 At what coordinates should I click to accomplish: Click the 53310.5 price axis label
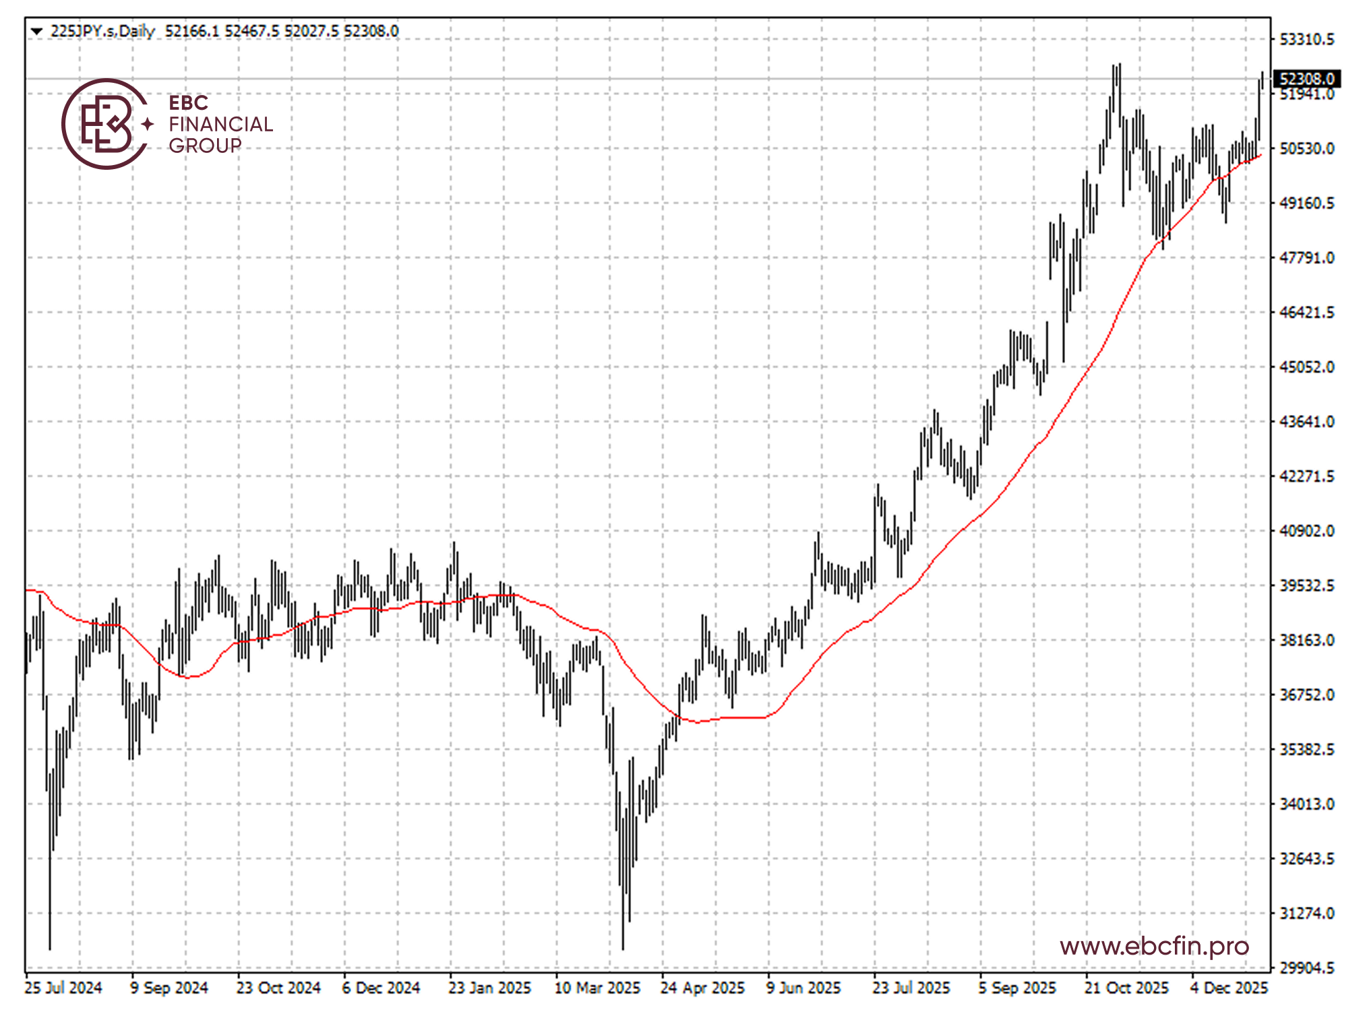[x=1306, y=39]
